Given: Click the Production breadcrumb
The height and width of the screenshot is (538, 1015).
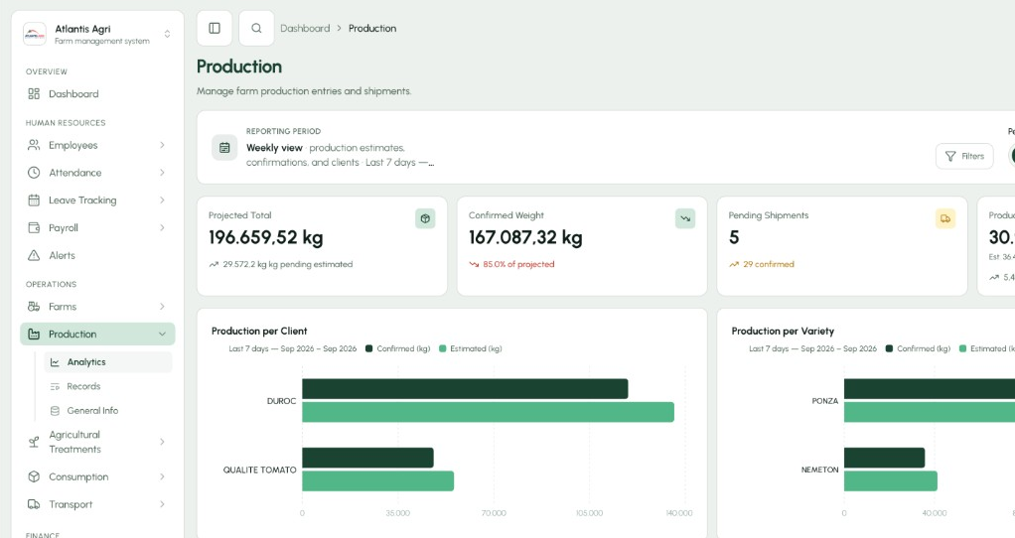Looking at the screenshot, I should 372,29.
